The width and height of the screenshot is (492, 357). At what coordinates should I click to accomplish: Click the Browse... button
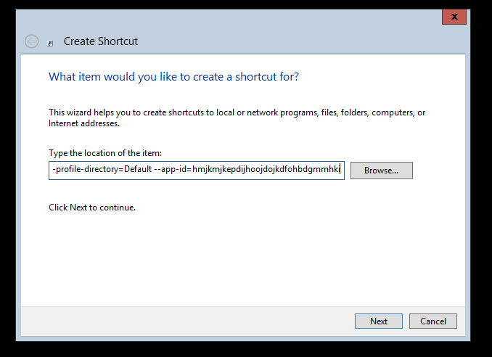coord(382,171)
